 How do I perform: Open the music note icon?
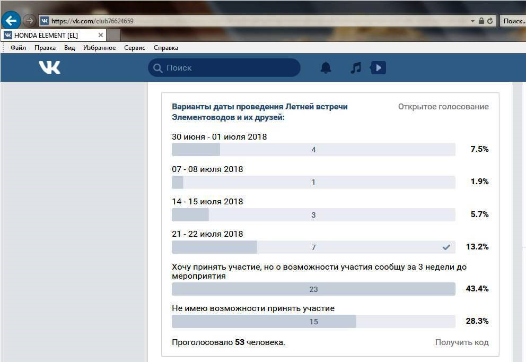tap(356, 67)
